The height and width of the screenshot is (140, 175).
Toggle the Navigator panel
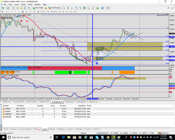(21, 8)
